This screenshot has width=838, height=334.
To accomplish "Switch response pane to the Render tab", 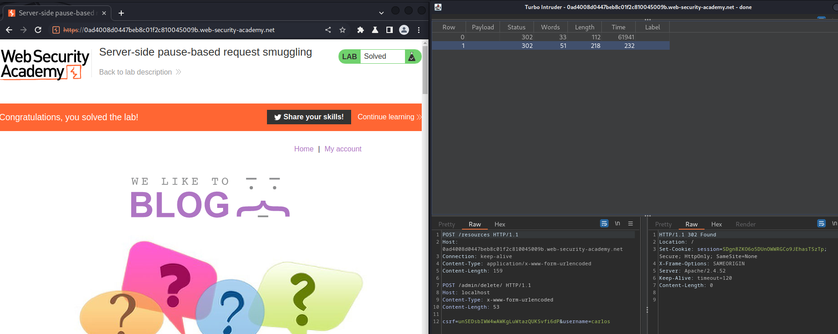I will click(745, 224).
